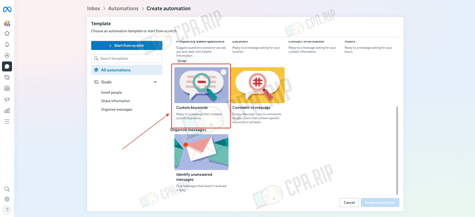Screen dimensions: 475x217
Task: Collapse the Goals section chevron
Action: [155, 82]
